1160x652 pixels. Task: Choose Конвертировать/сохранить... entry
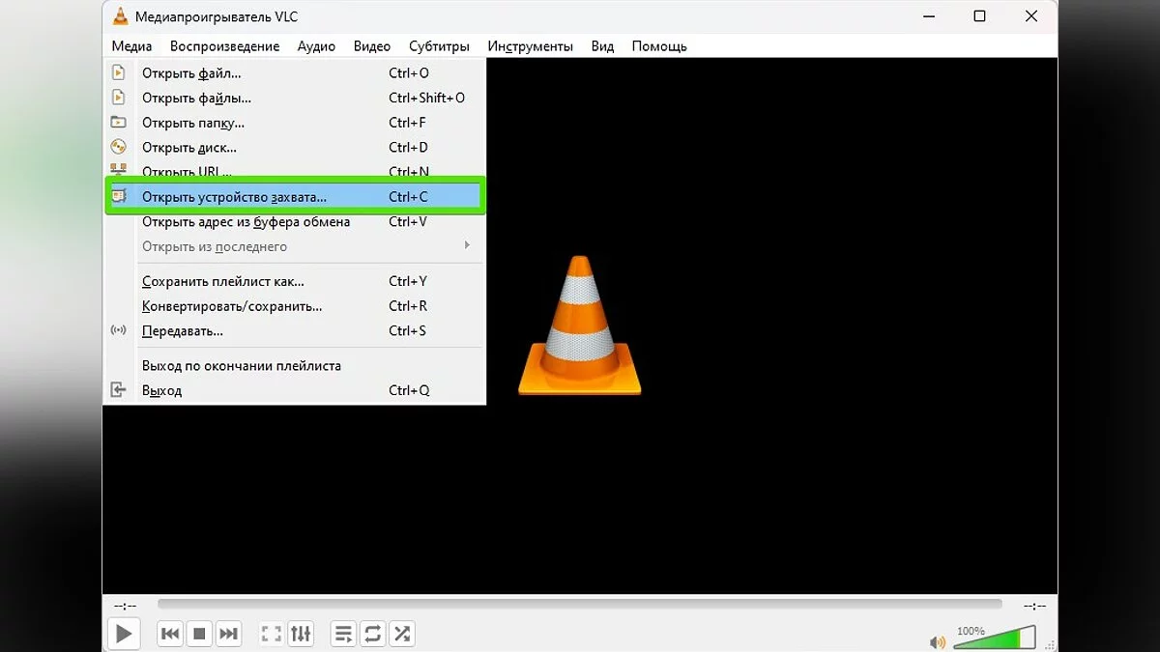tap(294, 306)
